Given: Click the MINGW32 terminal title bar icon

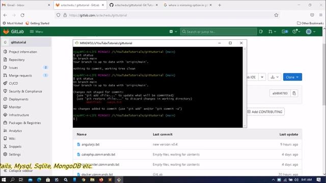Looking at the screenshot, I should point(77,43).
